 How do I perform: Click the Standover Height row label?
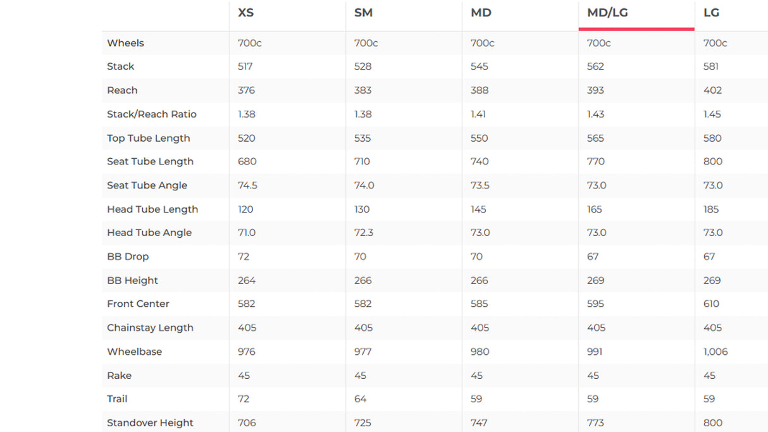click(x=150, y=423)
